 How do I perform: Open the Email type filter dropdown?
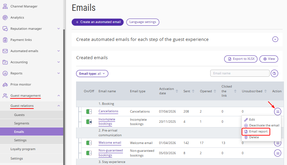(x=92, y=73)
